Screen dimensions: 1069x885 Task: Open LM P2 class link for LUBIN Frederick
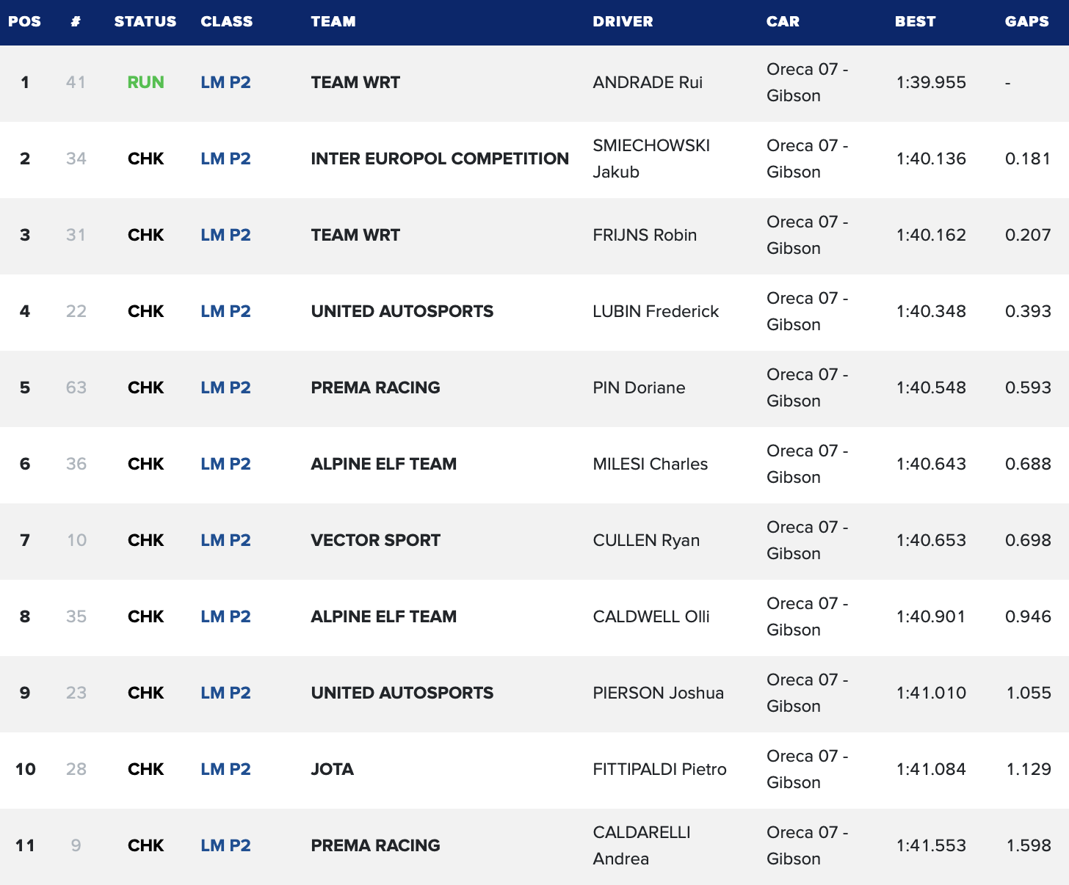[x=226, y=311]
